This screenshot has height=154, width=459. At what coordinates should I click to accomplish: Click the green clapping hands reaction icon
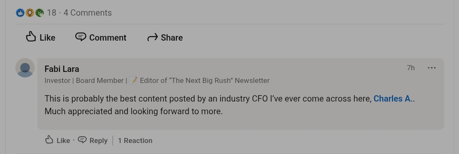click(40, 13)
